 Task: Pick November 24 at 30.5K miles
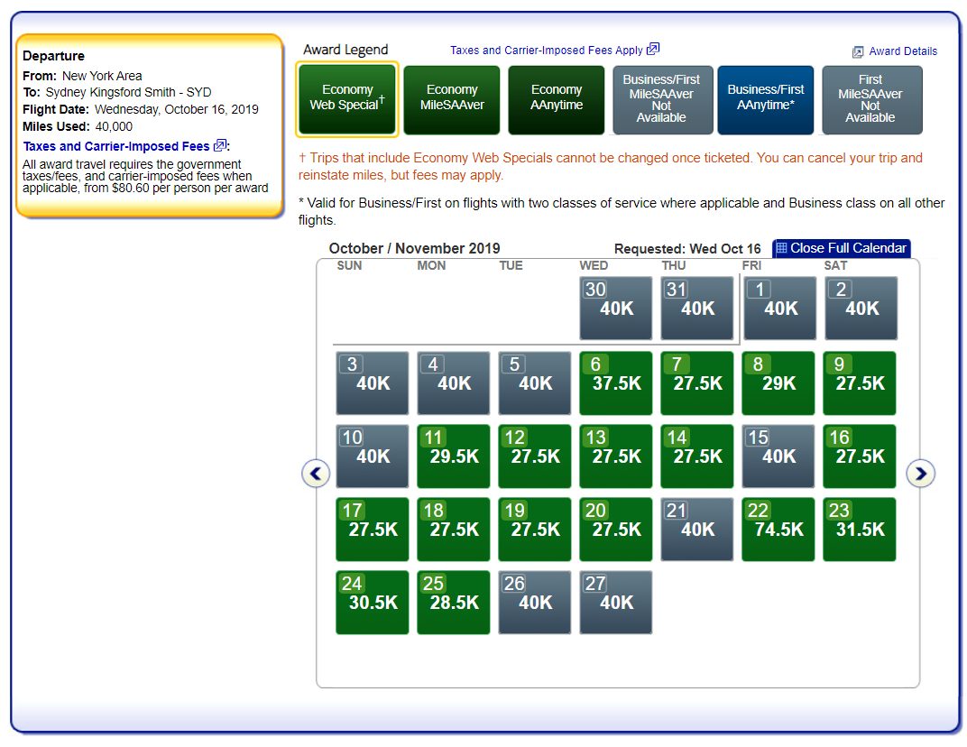373,603
